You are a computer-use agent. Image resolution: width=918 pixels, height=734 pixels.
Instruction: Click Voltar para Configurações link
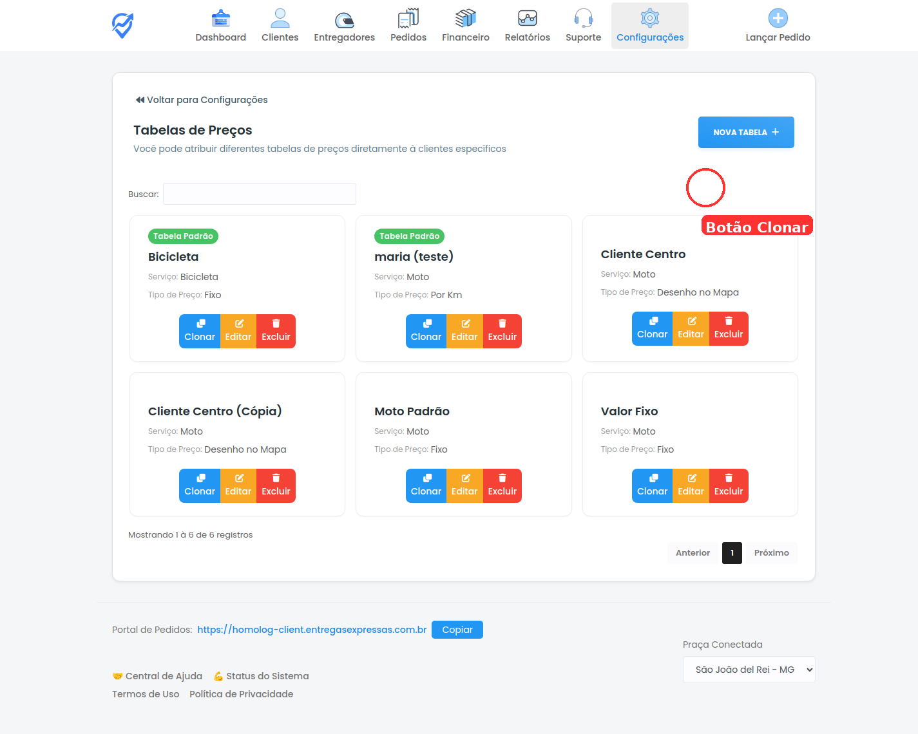pyautogui.click(x=201, y=100)
